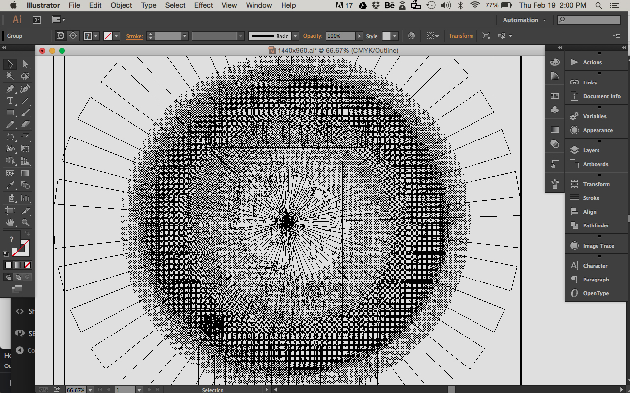Image resolution: width=630 pixels, height=393 pixels.
Task: Toggle the Edit Contents button
Action: point(73,36)
